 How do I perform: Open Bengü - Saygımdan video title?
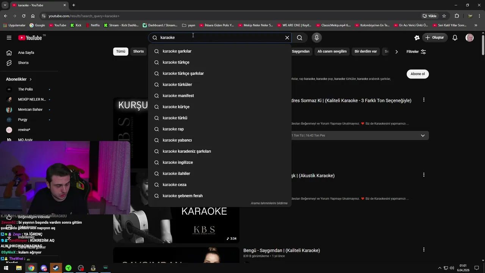(x=282, y=251)
